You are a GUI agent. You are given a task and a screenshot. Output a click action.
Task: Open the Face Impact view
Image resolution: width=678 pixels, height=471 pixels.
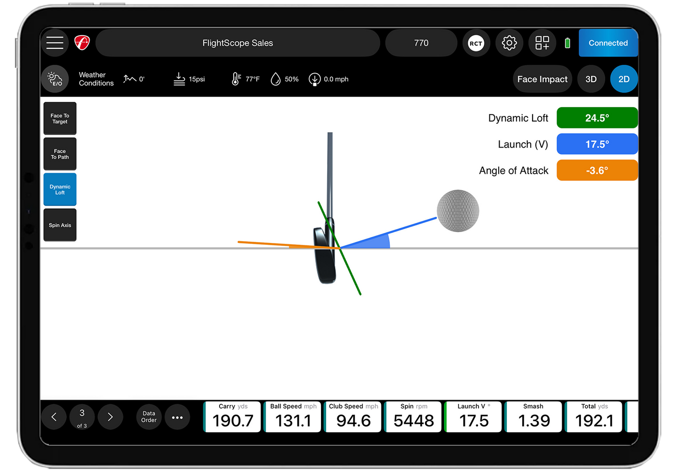[542, 79]
